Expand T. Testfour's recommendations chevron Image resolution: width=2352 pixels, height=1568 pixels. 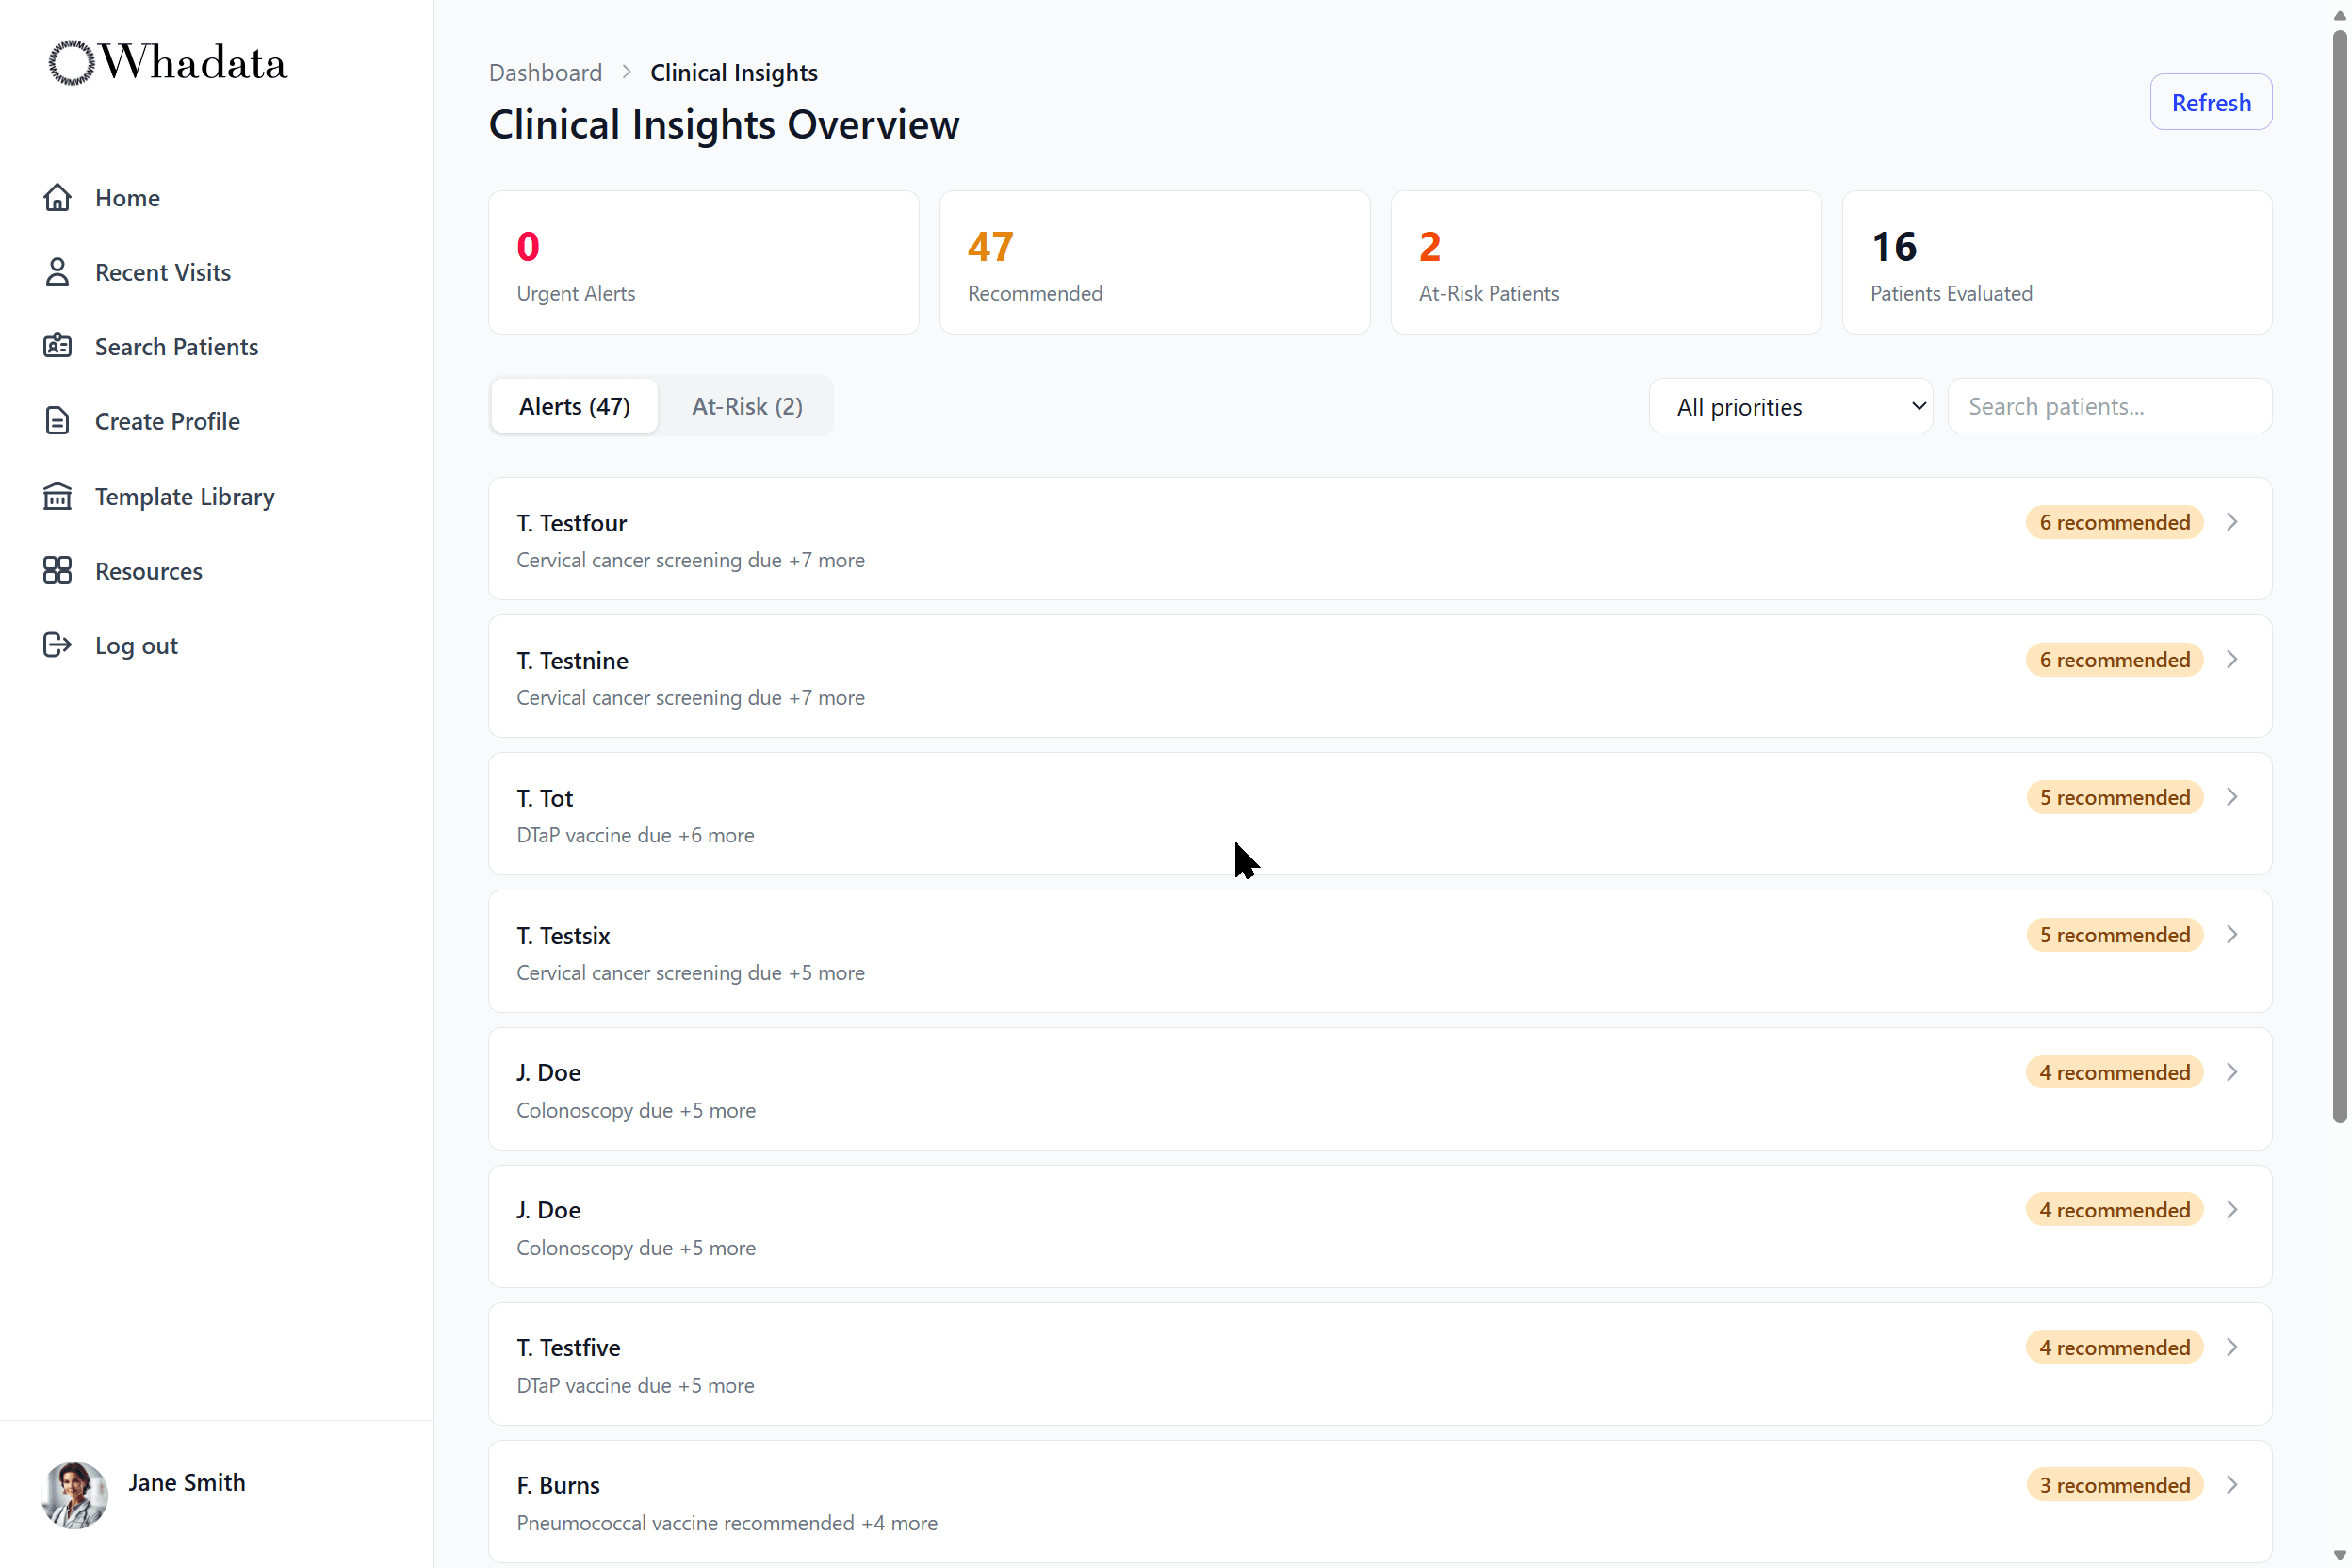2233,521
